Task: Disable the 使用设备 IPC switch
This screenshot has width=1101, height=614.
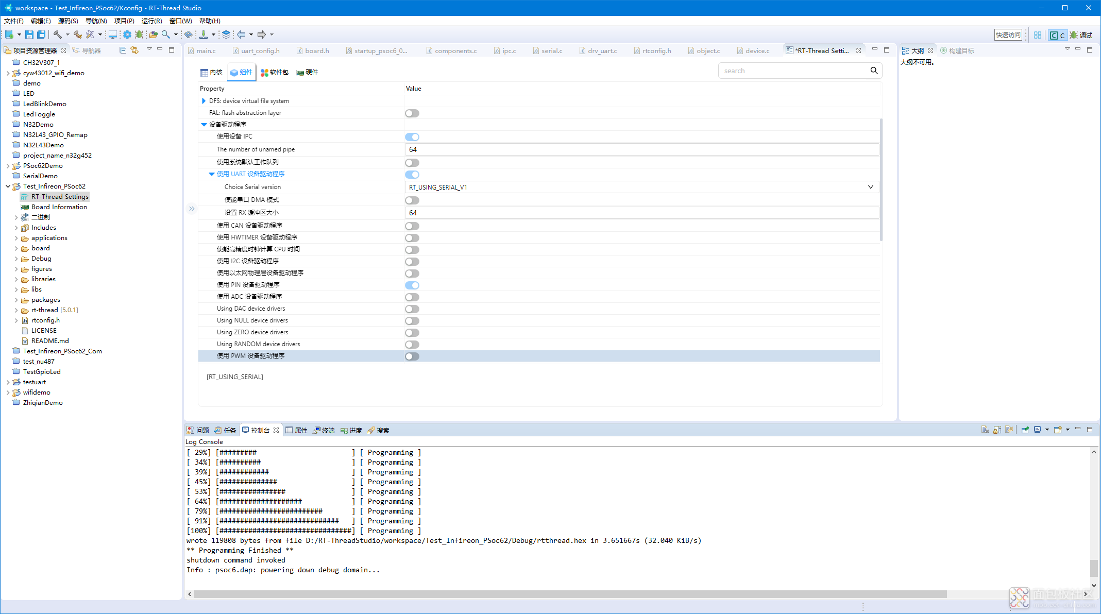Action: [412, 137]
